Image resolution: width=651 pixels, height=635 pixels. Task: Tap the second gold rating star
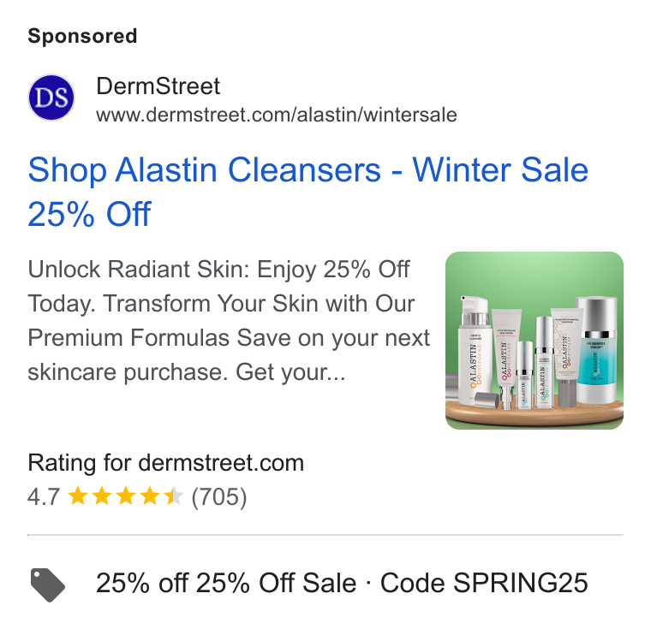102,496
